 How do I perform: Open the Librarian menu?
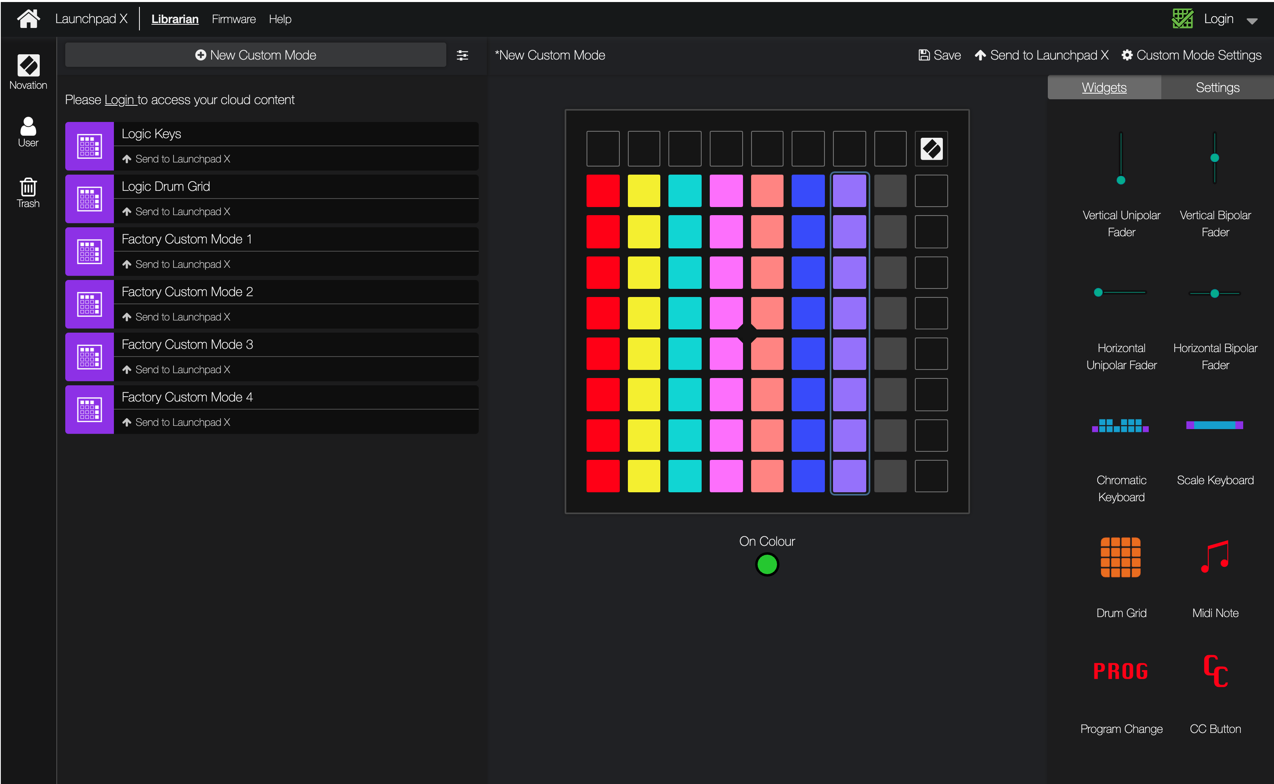click(x=175, y=19)
